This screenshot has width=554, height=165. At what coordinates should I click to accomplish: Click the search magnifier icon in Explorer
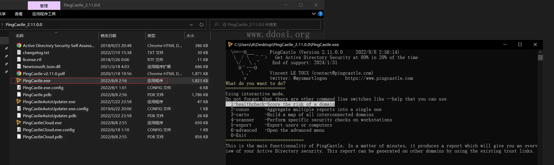click(216, 24)
